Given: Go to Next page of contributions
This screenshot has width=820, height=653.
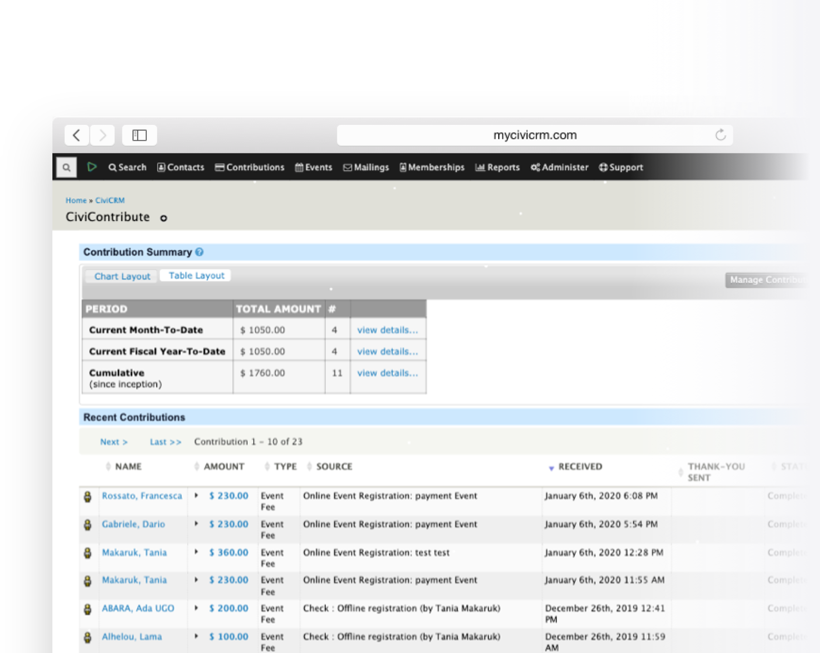Looking at the screenshot, I should click(x=114, y=442).
